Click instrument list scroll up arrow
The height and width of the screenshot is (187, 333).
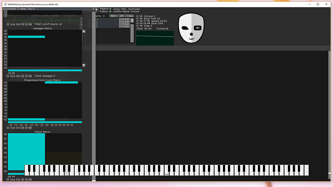point(132,19)
